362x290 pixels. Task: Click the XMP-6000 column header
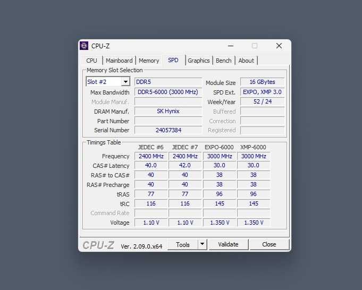pyautogui.click(x=253, y=147)
